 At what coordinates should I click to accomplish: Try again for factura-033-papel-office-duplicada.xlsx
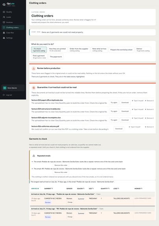pos(114,103)
